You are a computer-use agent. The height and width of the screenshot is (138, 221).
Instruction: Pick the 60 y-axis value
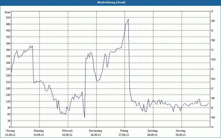coord(9,114)
